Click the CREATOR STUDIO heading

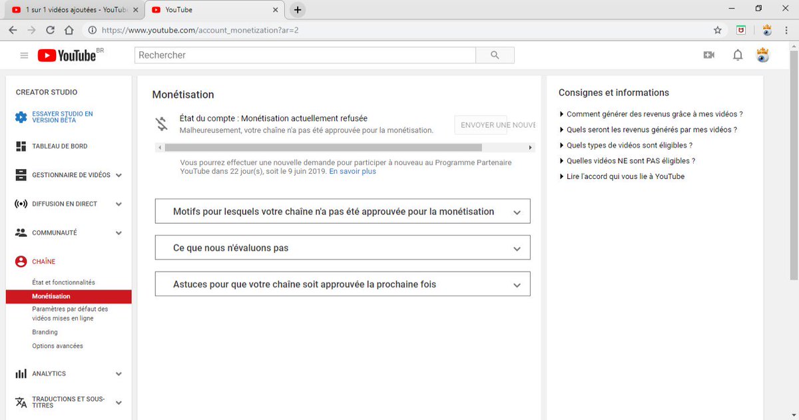[x=47, y=93]
